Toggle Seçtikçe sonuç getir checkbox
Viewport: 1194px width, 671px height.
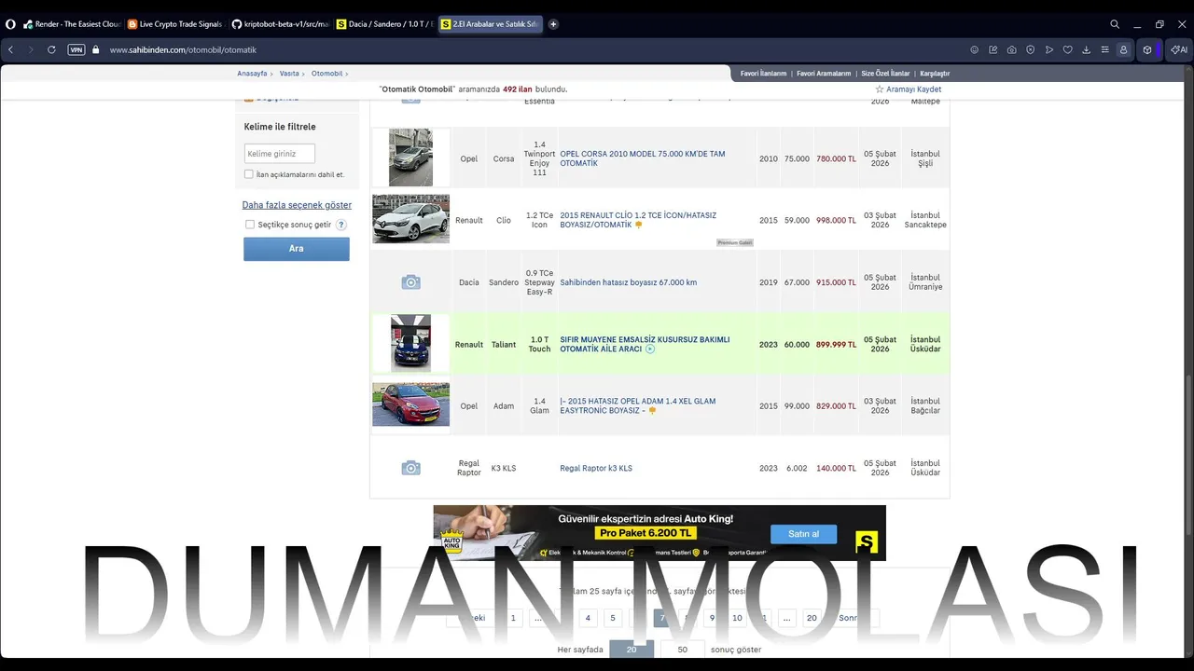(x=250, y=225)
